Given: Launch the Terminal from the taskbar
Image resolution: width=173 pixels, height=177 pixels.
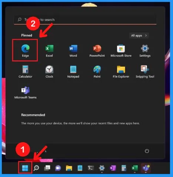Looking at the screenshot, I should point(91,168).
